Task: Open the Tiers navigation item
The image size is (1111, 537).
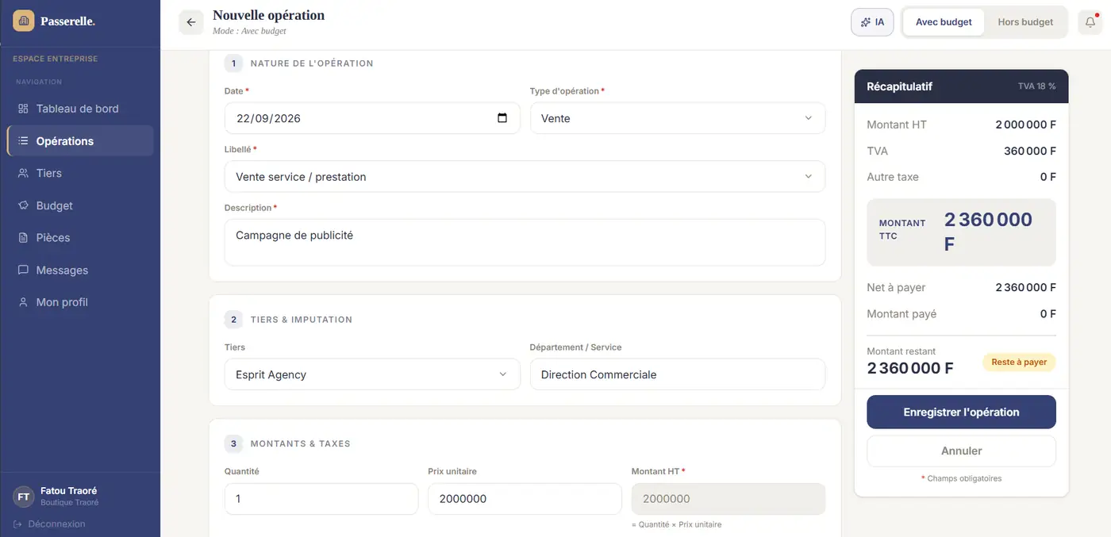Action: [80, 173]
